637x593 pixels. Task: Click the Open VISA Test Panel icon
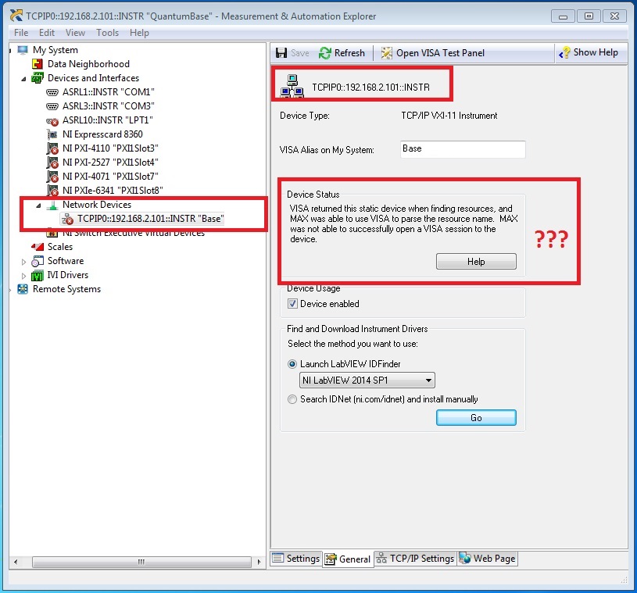coord(386,53)
